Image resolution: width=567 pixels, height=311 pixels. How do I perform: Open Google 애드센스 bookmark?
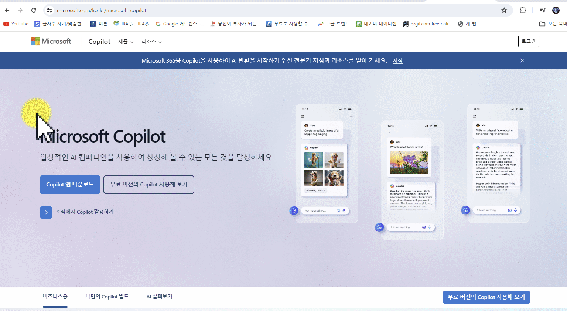coord(180,24)
